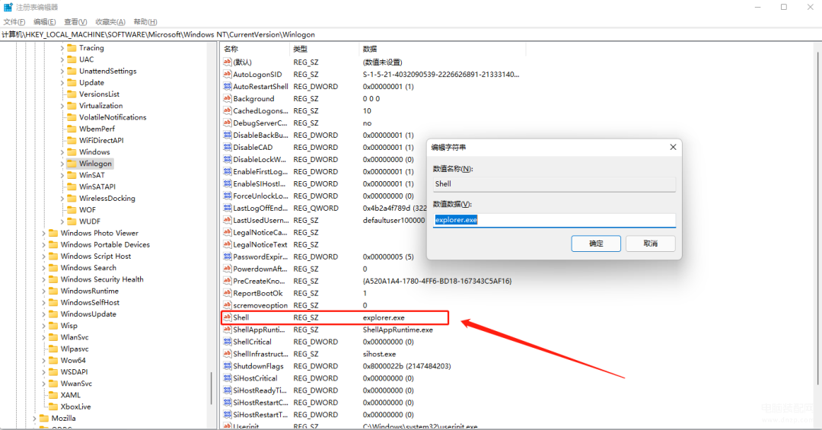
Task: Click the LegalNoticeText string icon
Action: pyautogui.click(x=227, y=244)
